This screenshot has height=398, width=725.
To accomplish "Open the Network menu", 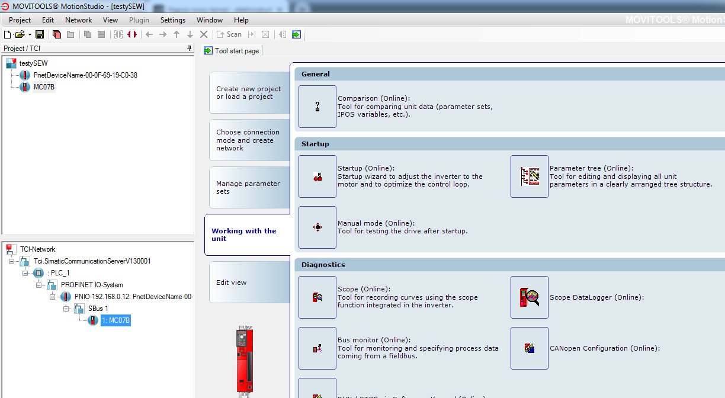I will pos(79,20).
